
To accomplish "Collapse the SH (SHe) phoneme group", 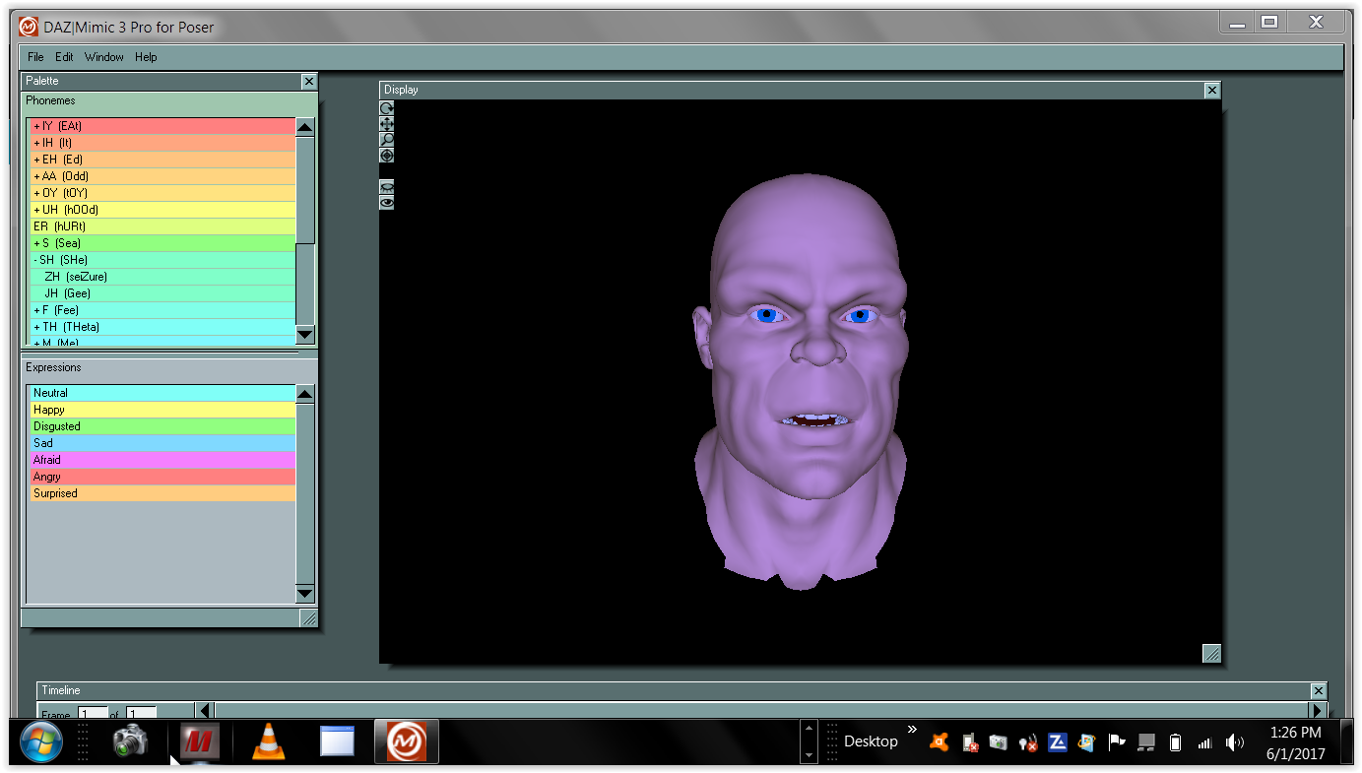I will tap(35, 260).
